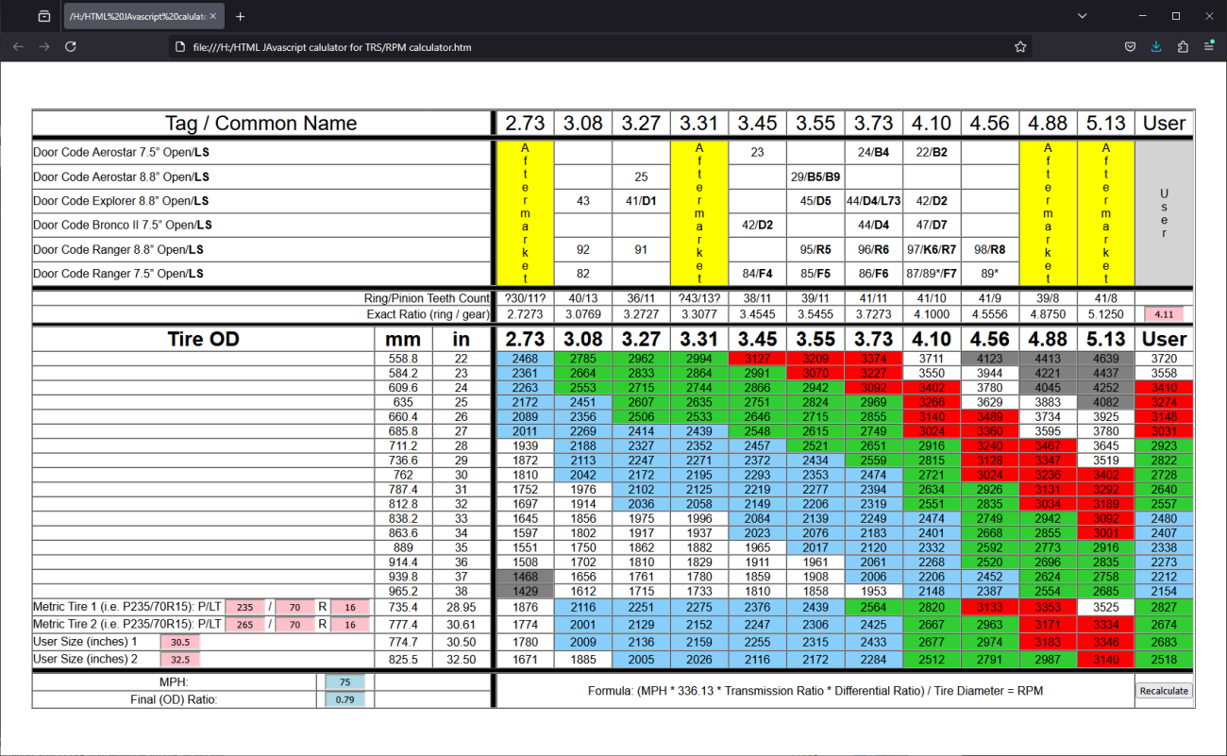Screen dimensions: 1227x756
Task: Click the RPM value 2468 cell
Action: (x=525, y=359)
